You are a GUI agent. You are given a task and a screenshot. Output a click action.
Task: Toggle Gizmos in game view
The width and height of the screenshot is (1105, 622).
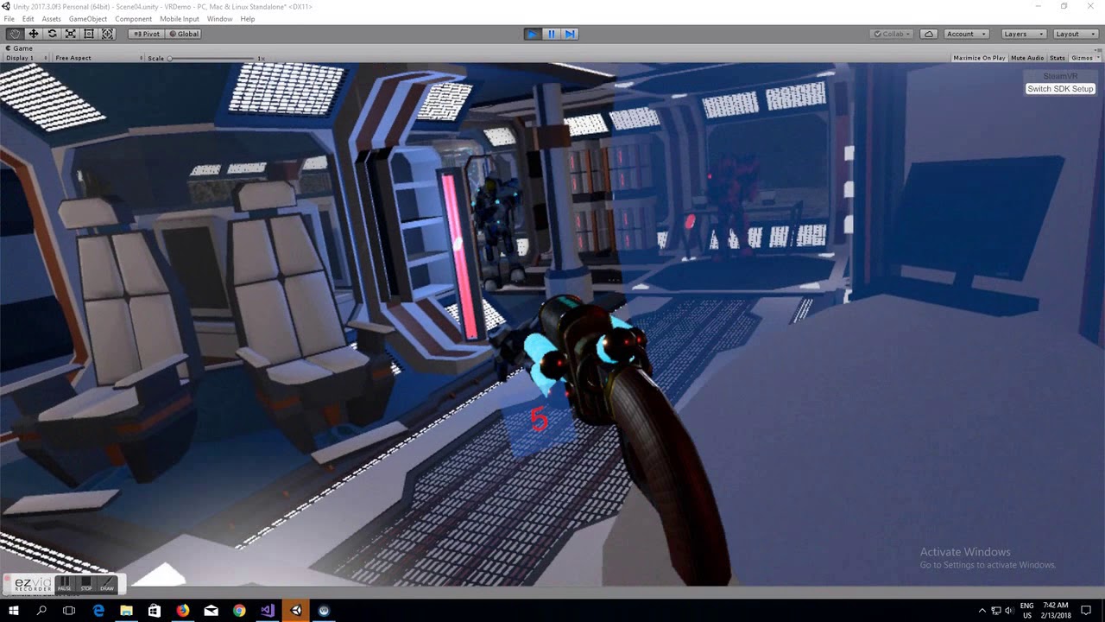pyautogui.click(x=1081, y=58)
